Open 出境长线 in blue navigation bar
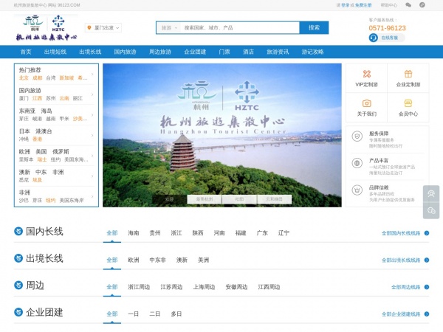This screenshot has width=443, height=332. pyautogui.click(x=90, y=52)
